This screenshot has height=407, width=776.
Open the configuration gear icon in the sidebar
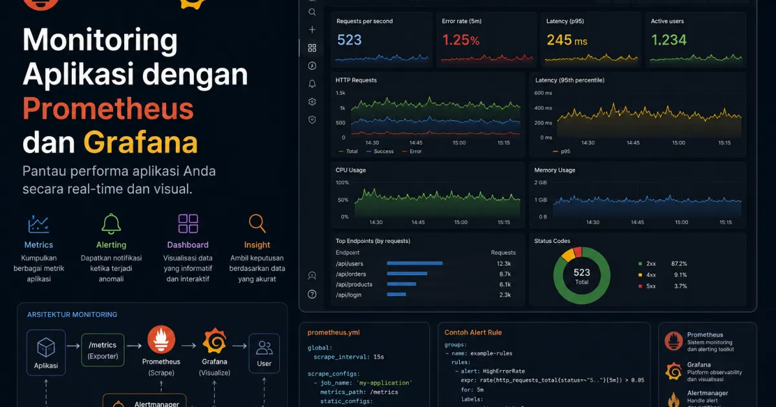click(312, 102)
